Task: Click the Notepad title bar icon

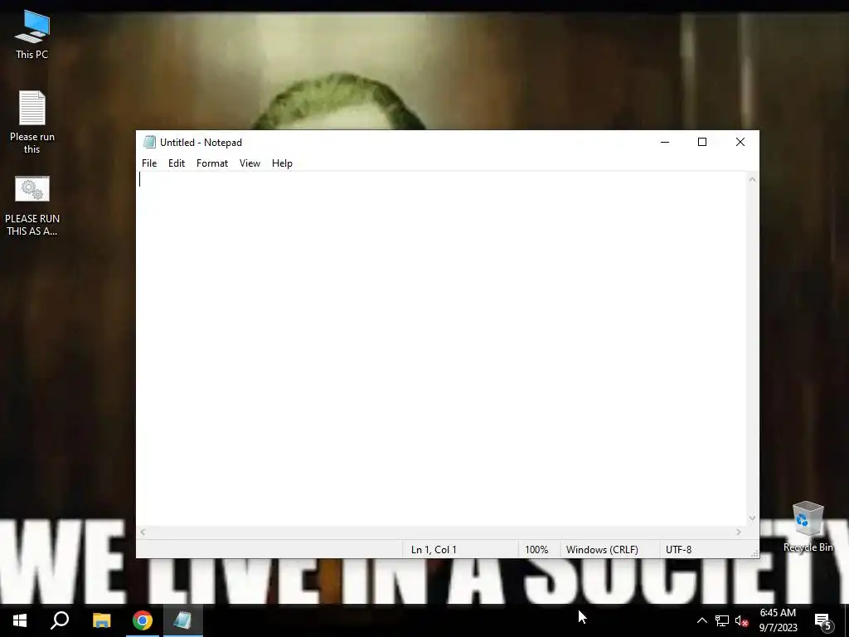Action: (x=149, y=142)
